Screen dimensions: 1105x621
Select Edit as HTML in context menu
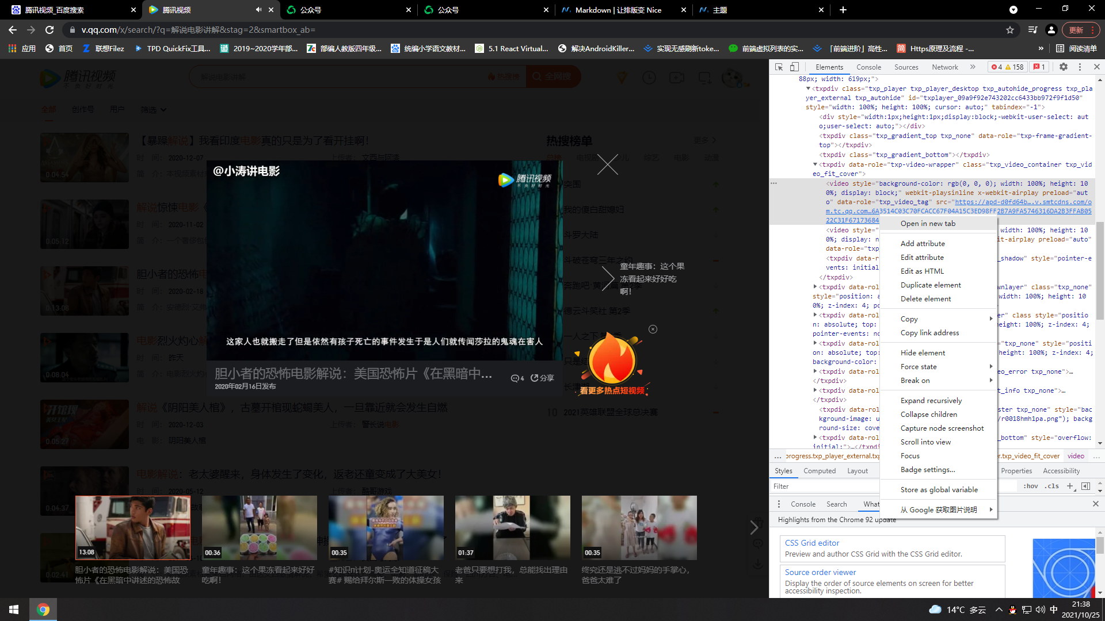point(939,271)
